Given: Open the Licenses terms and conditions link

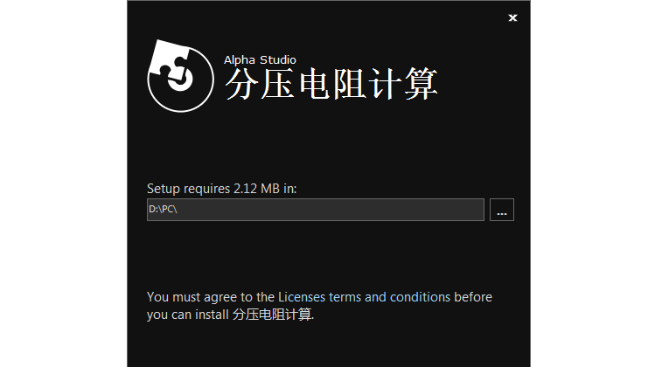Looking at the screenshot, I should [x=364, y=297].
